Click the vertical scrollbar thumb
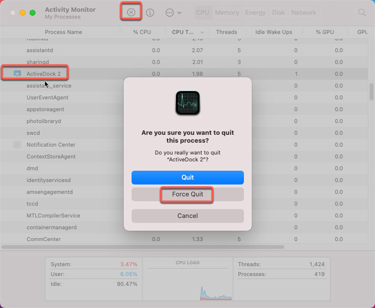375x308 pixels. [371, 92]
